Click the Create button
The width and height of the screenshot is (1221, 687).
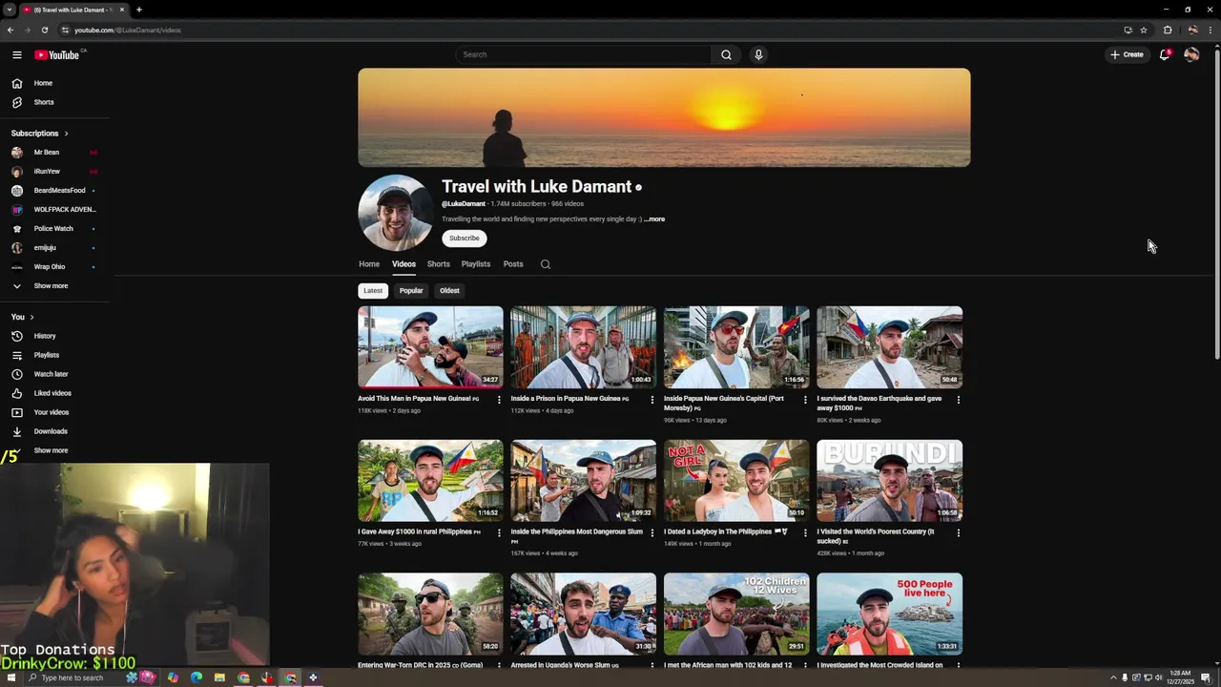coord(1127,54)
